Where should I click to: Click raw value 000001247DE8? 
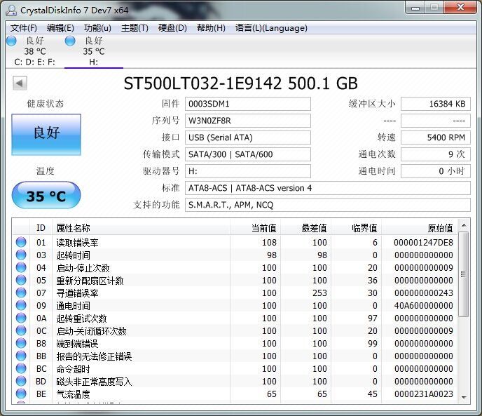coord(423,243)
